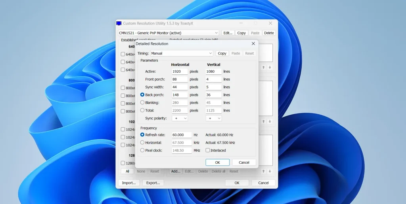Image resolution: width=406 pixels, height=204 pixels.
Task: Click horizontal Front porch field showing 88
Action: [180, 79]
